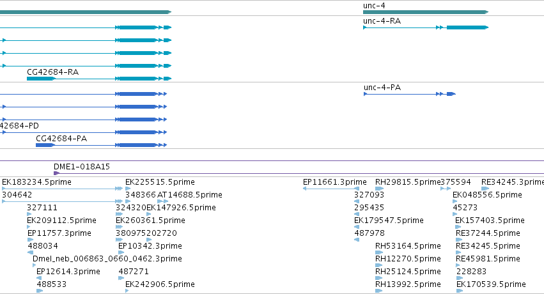Select the EP10342.3prime arrow glyph
This screenshot has width=544, height=294.
click(121, 252)
